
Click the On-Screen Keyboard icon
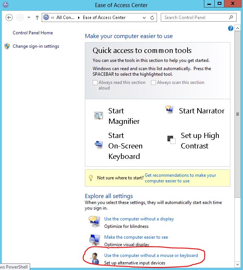(x=99, y=145)
